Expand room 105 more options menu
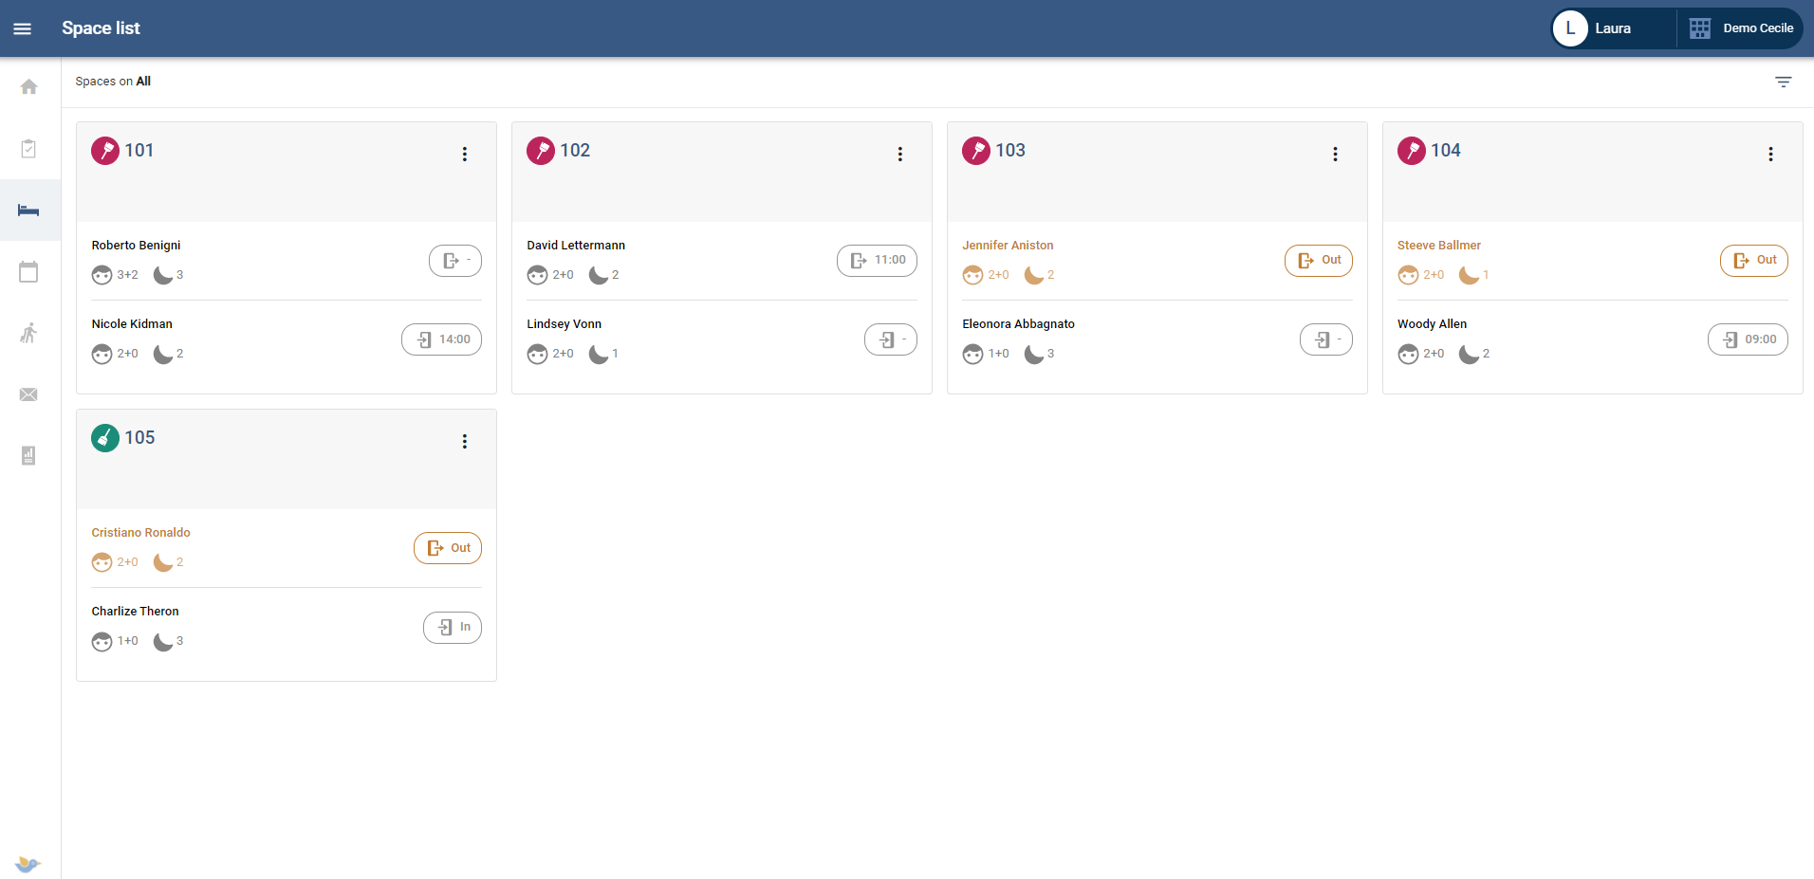This screenshot has height=879, width=1814. click(x=464, y=441)
